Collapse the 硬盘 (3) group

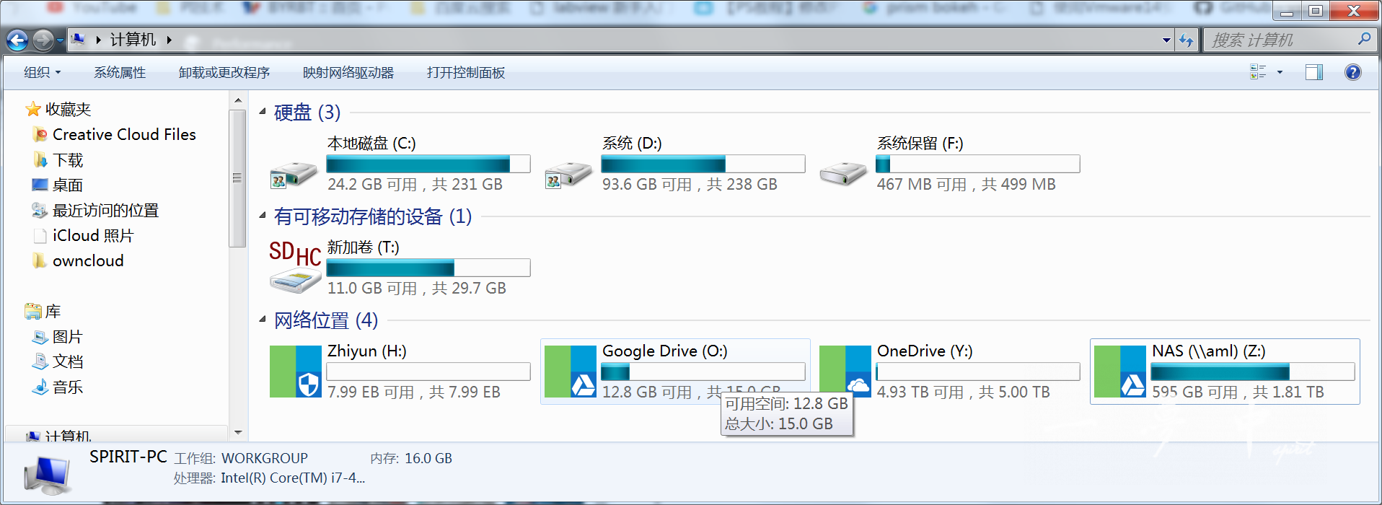click(x=263, y=112)
